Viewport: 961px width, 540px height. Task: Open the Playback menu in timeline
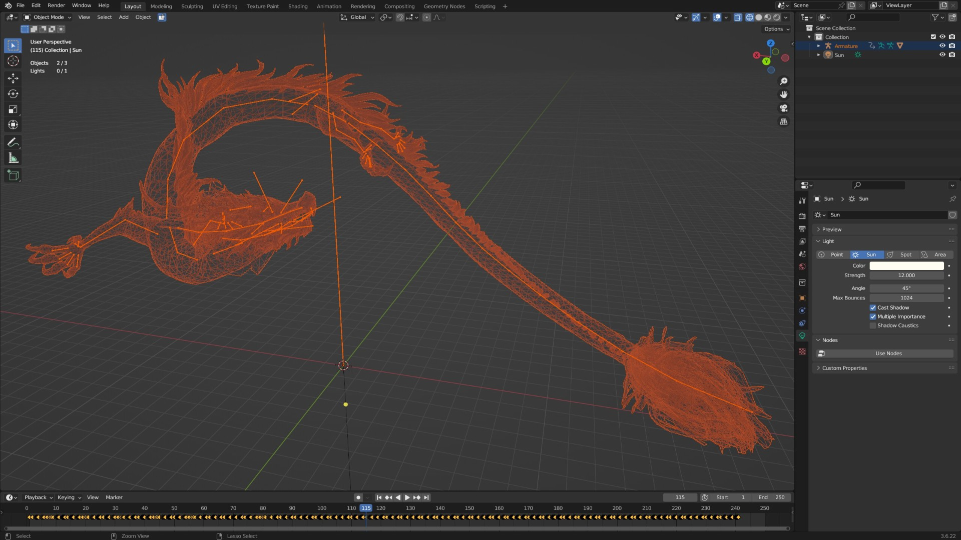tap(38, 497)
